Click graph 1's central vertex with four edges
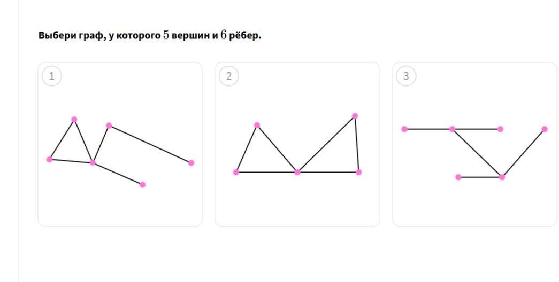Image resolution: width=559 pixels, height=282 pixels. coord(93,163)
